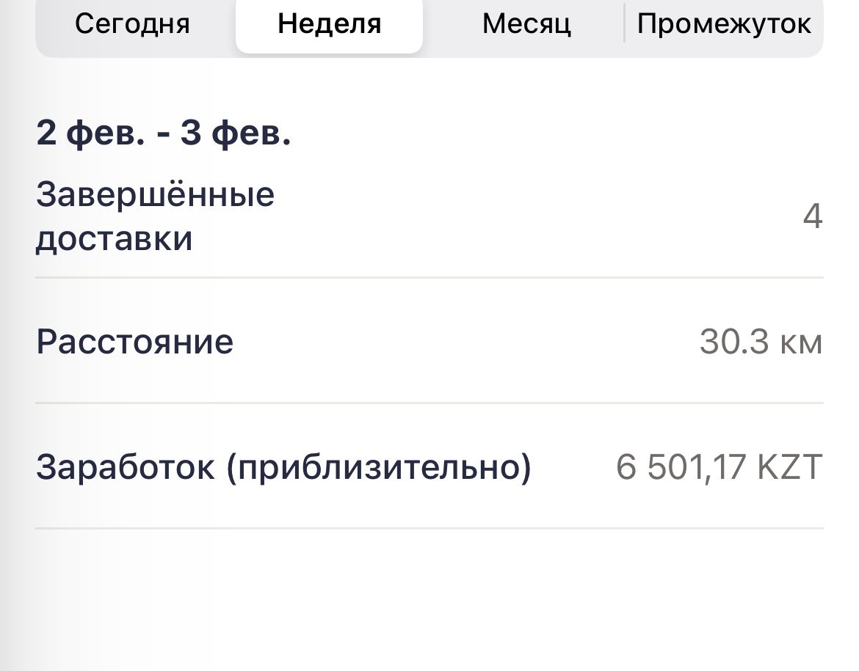Click the divider between Месяц and Промежуток
Screen dimensions: 859x671
[624, 23]
